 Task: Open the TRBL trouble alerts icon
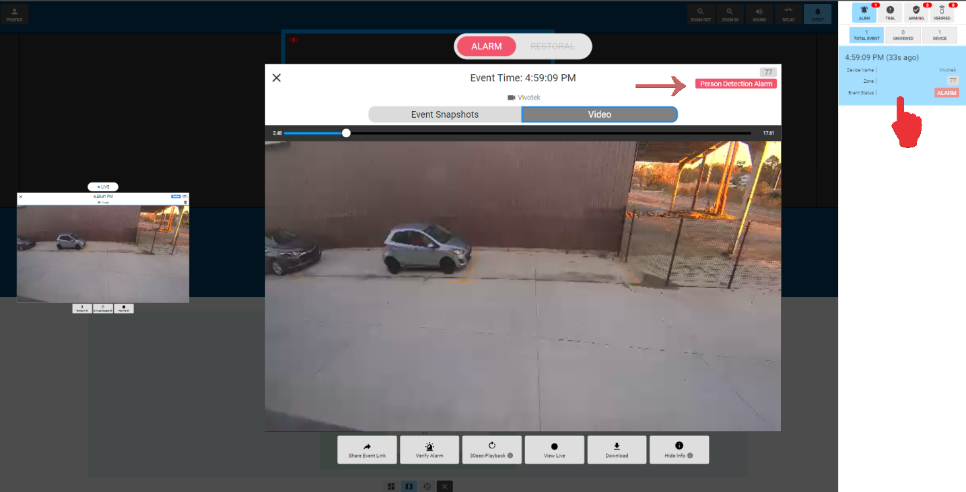pos(890,13)
